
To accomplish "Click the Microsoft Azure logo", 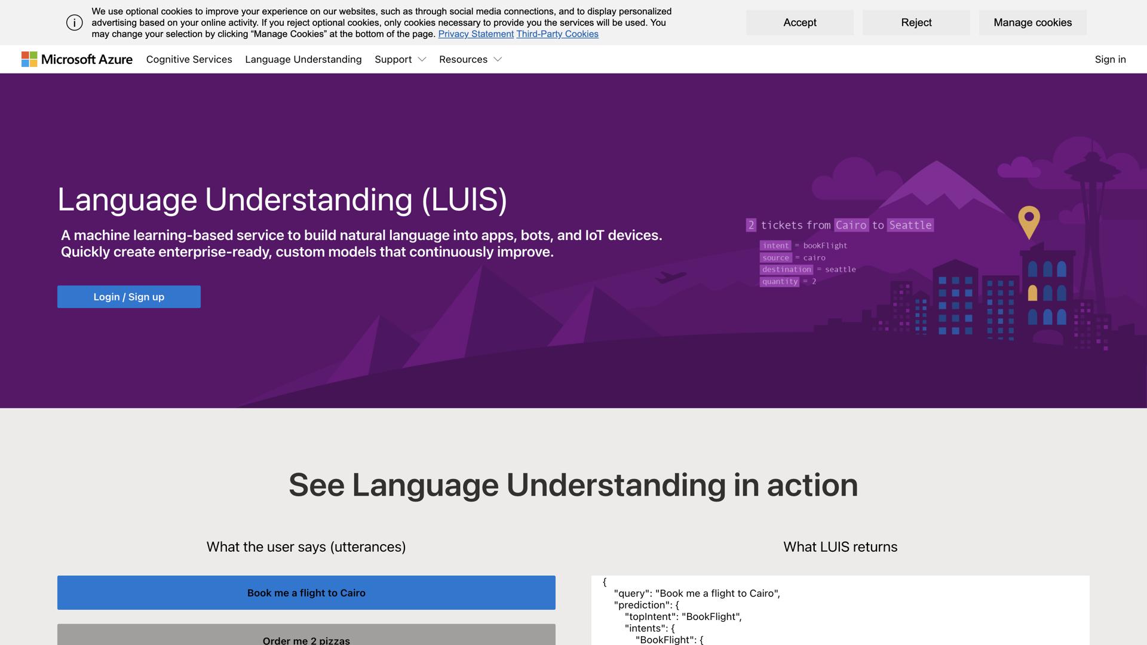I will pyautogui.click(x=76, y=59).
